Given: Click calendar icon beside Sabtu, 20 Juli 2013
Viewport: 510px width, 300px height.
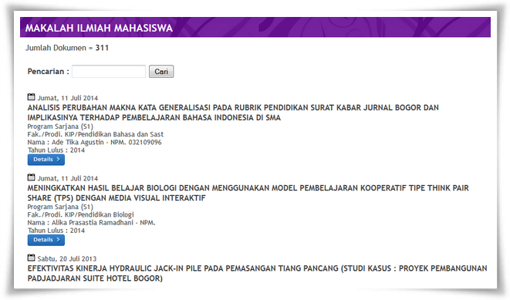Looking at the screenshot, I should click(x=31, y=258).
